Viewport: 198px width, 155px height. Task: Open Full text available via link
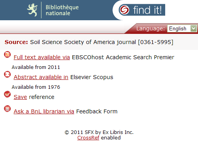point(42,57)
